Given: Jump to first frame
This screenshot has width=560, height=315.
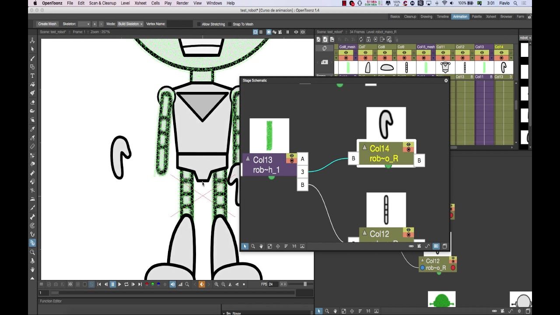Looking at the screenshot, I should tap(99, 284).
